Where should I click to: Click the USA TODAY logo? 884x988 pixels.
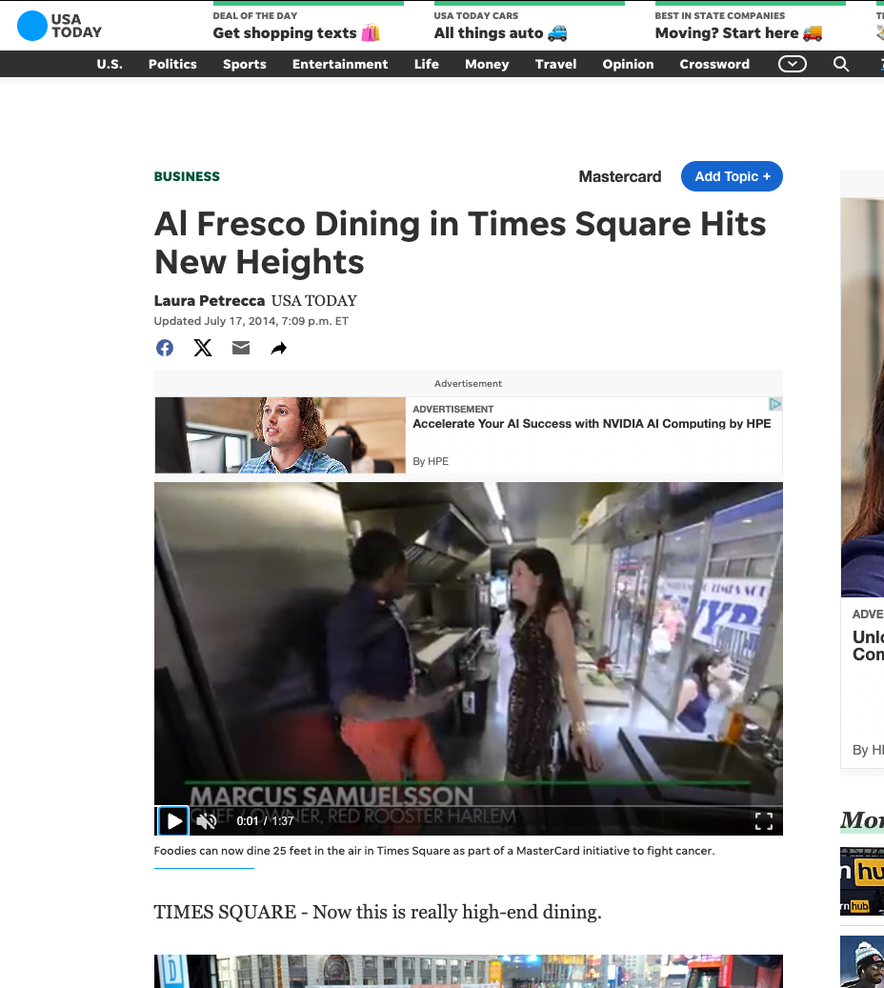pyautogui.click(x=59, y=26)
